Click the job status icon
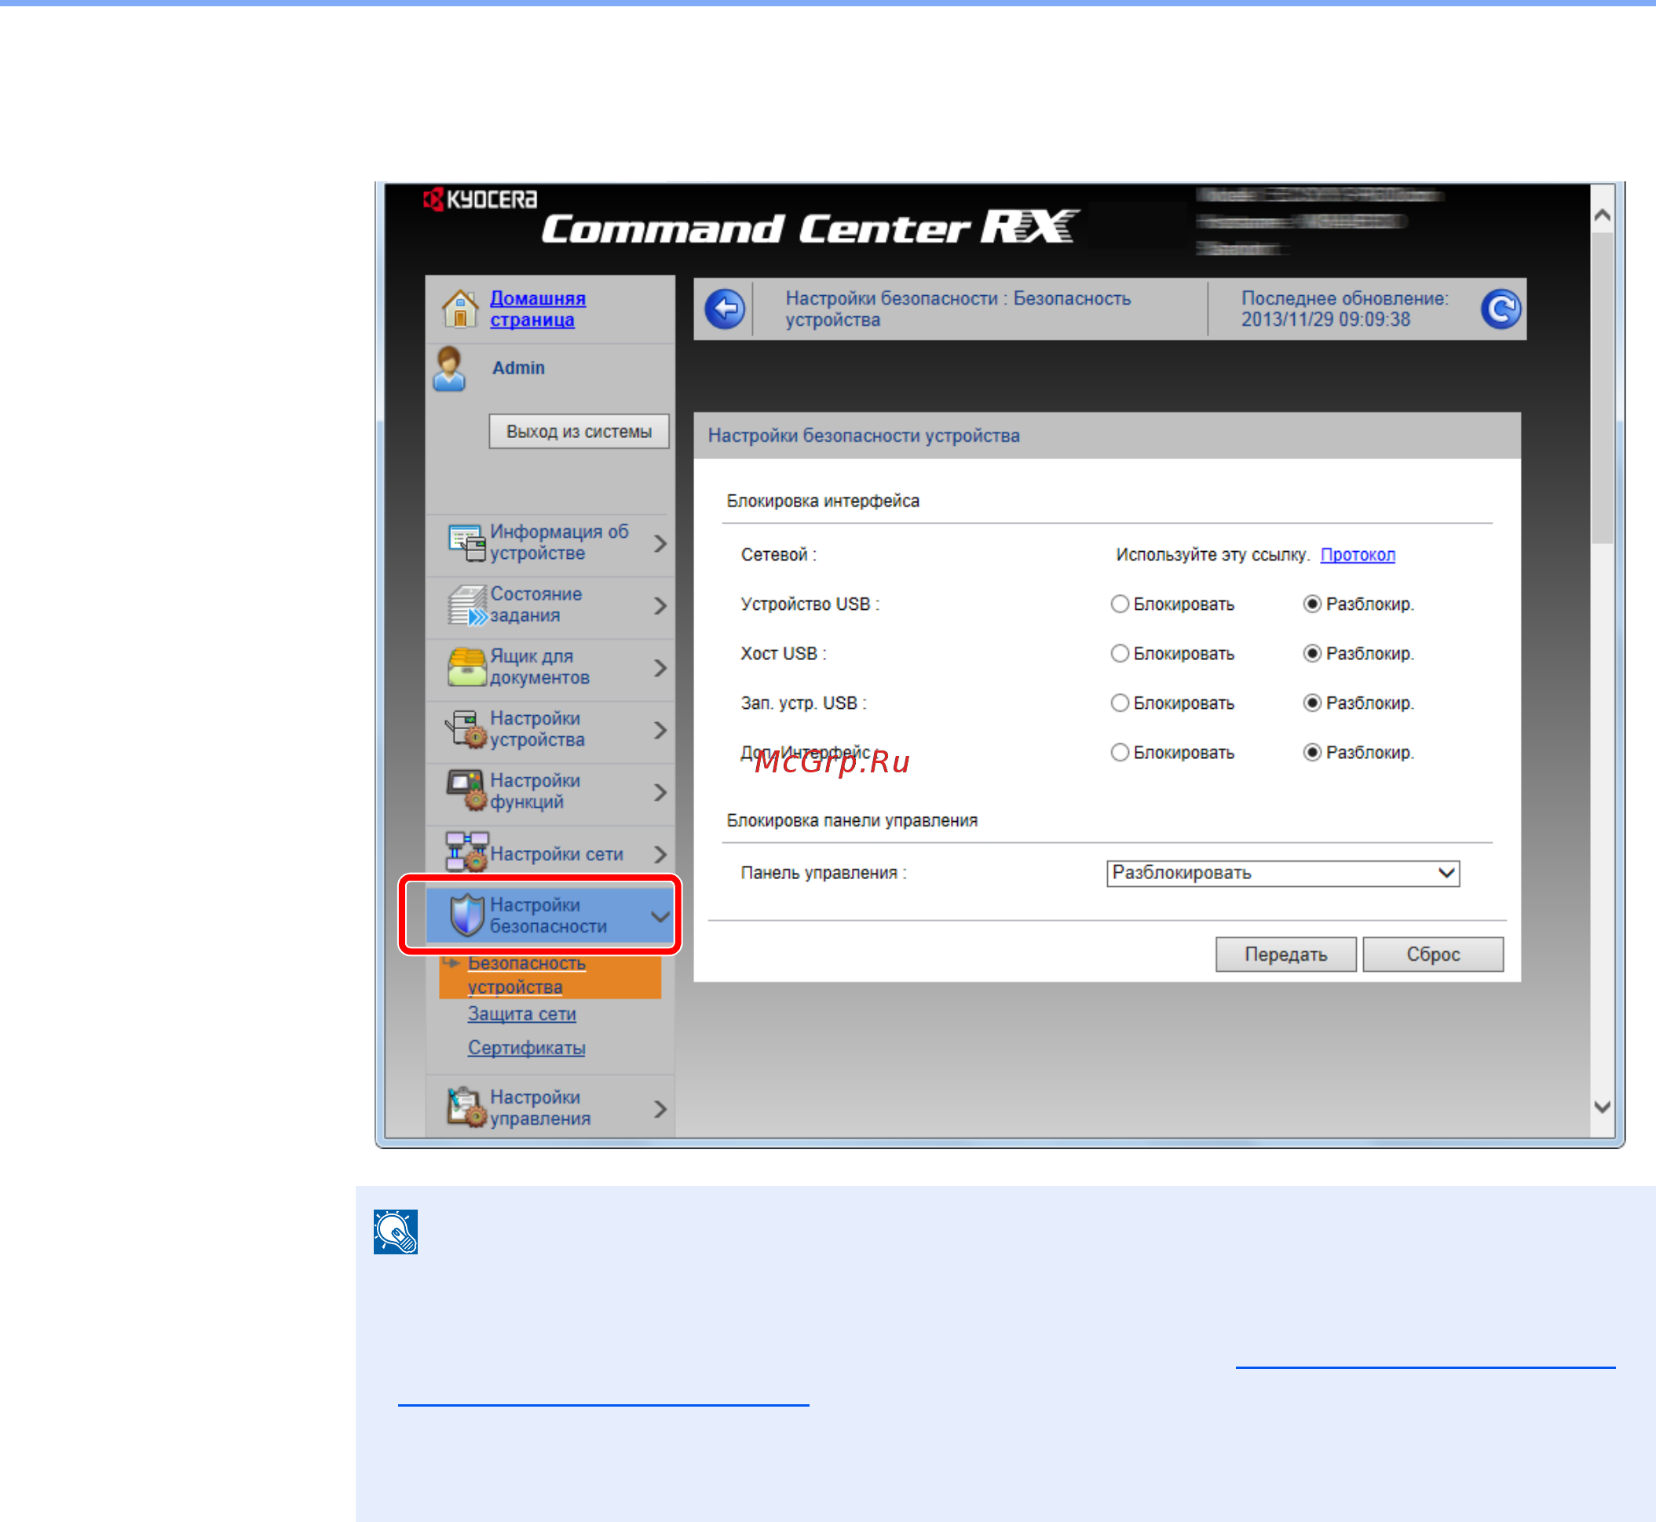The height and width of the screenshot is (1522, 1656). click(x=467, y=605)
